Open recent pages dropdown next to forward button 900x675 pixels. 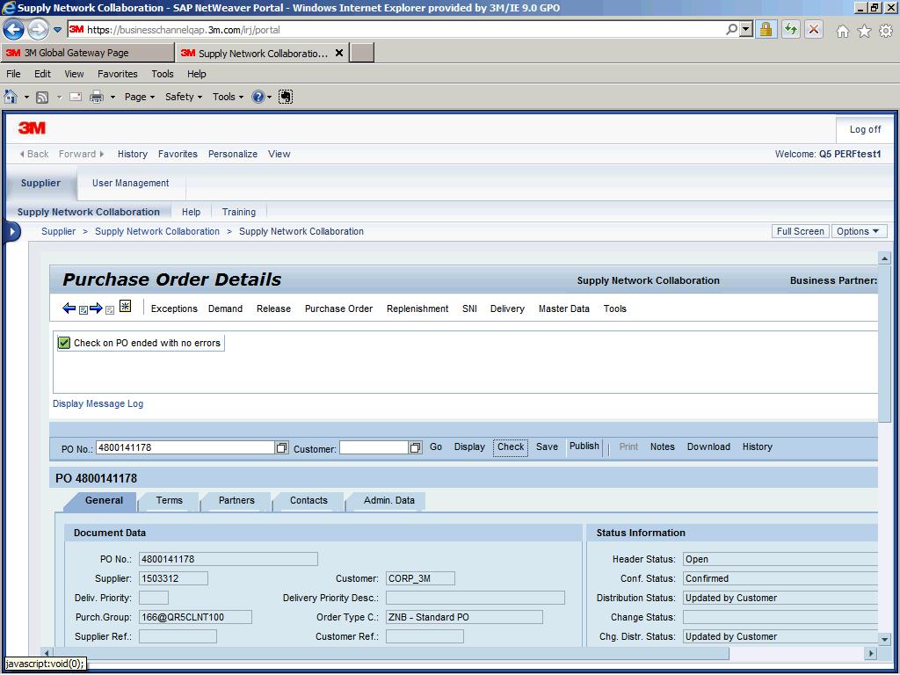click(57, 30)
